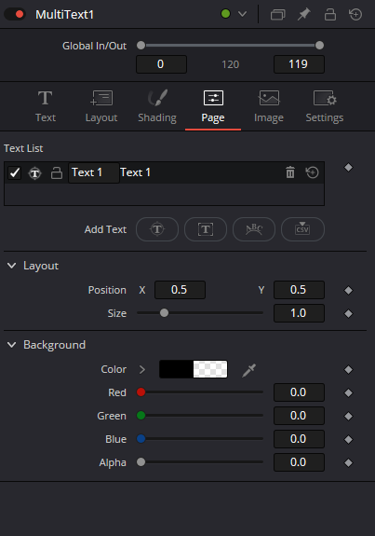This screenshot has height=536, width=375.
Task: Click the Size slider handle
Action: point(164,313)
